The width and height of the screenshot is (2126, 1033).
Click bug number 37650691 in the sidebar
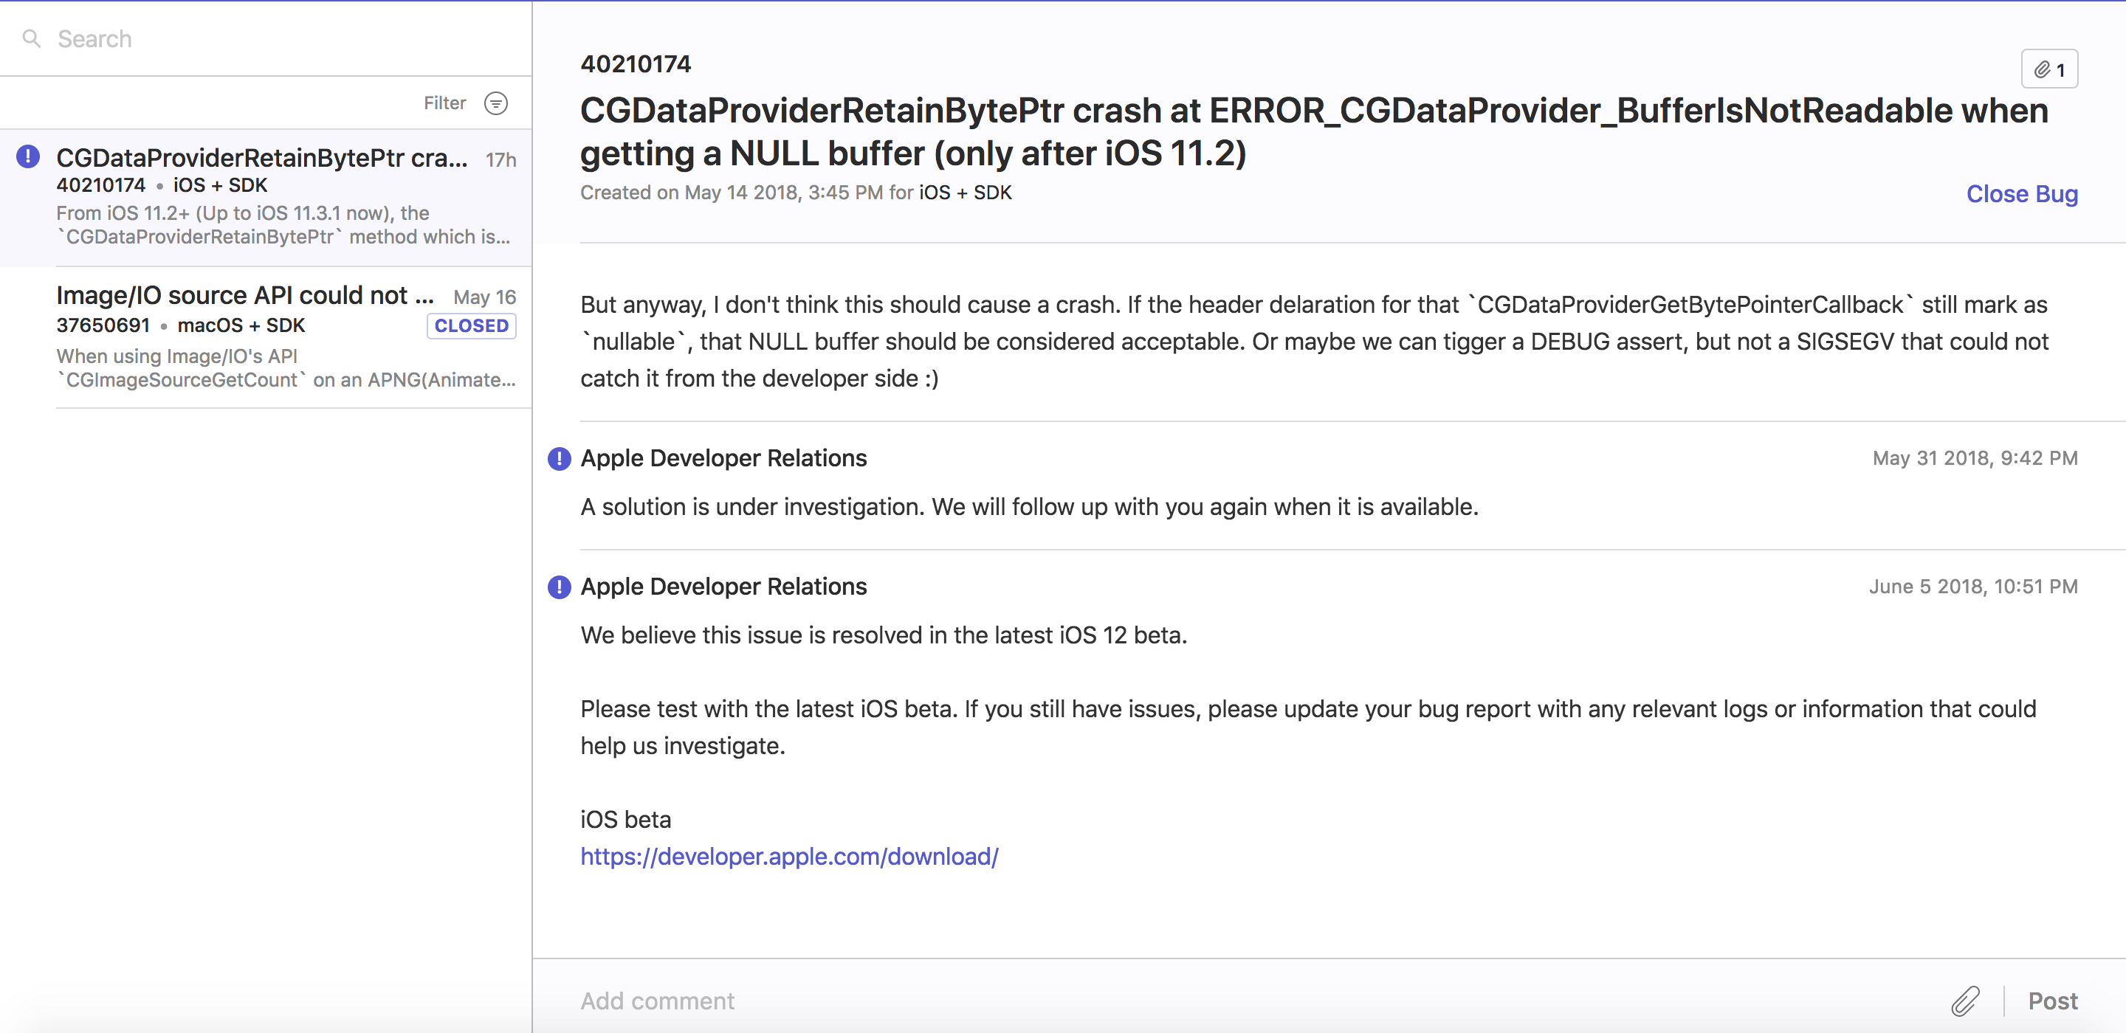[103, 325]
